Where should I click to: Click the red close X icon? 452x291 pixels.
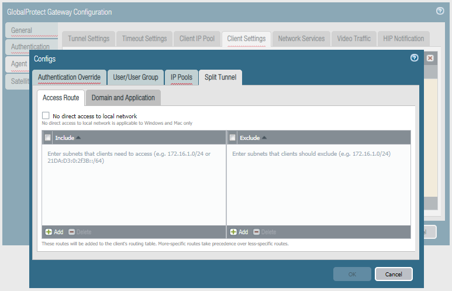tap(430, 58)
